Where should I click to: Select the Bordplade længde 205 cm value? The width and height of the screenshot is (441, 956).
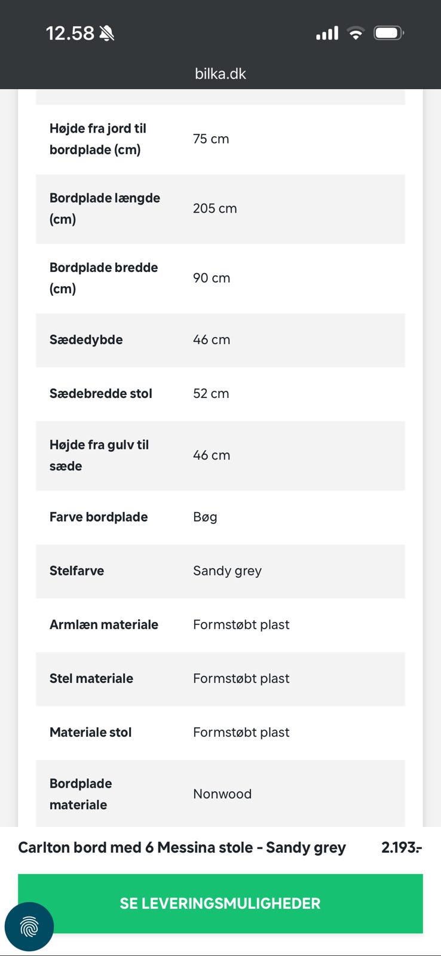click(215, 209)
